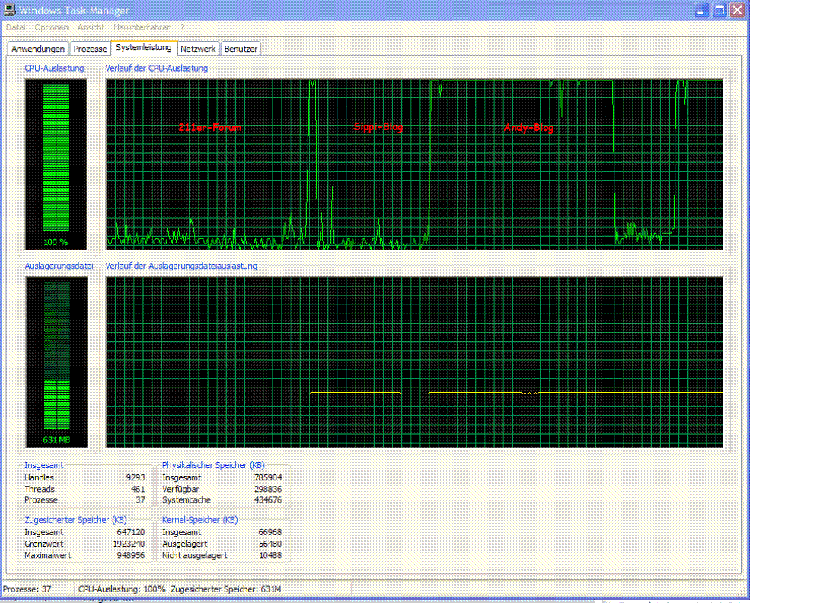This screenshot has width=839, height=603.
Task: Switch to the Prozesse tab
Action: pyautogui.click(x=90, y=47)
